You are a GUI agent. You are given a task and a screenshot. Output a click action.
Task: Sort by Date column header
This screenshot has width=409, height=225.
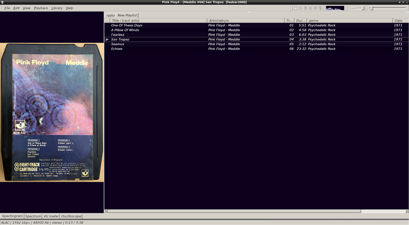pyautogui.click(x=401, y=20)
